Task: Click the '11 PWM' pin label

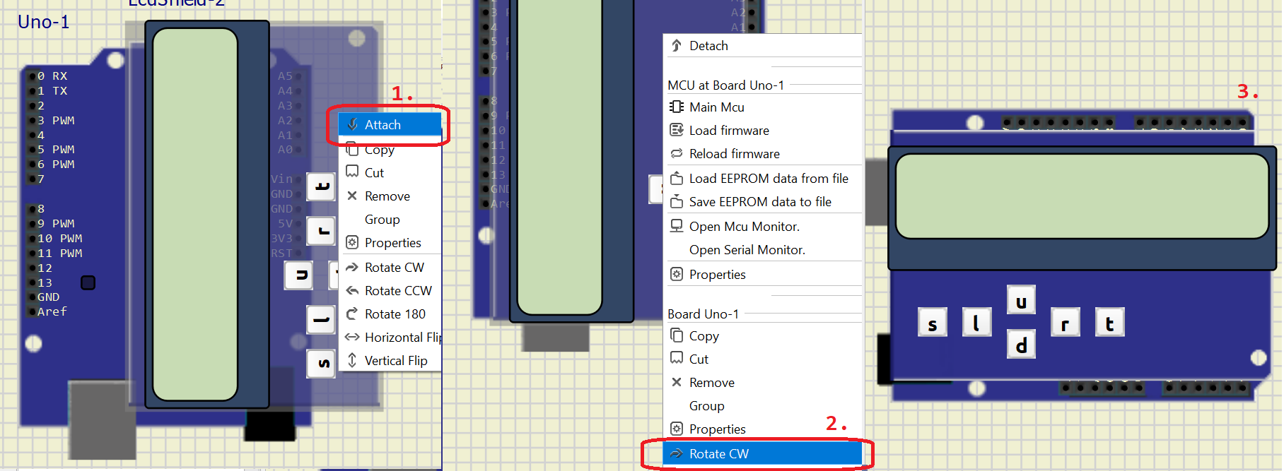Action: (60, 254)
